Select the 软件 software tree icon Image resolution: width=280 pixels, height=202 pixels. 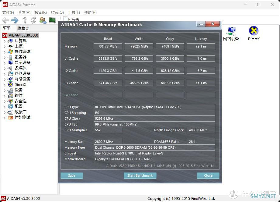point(11,96)
